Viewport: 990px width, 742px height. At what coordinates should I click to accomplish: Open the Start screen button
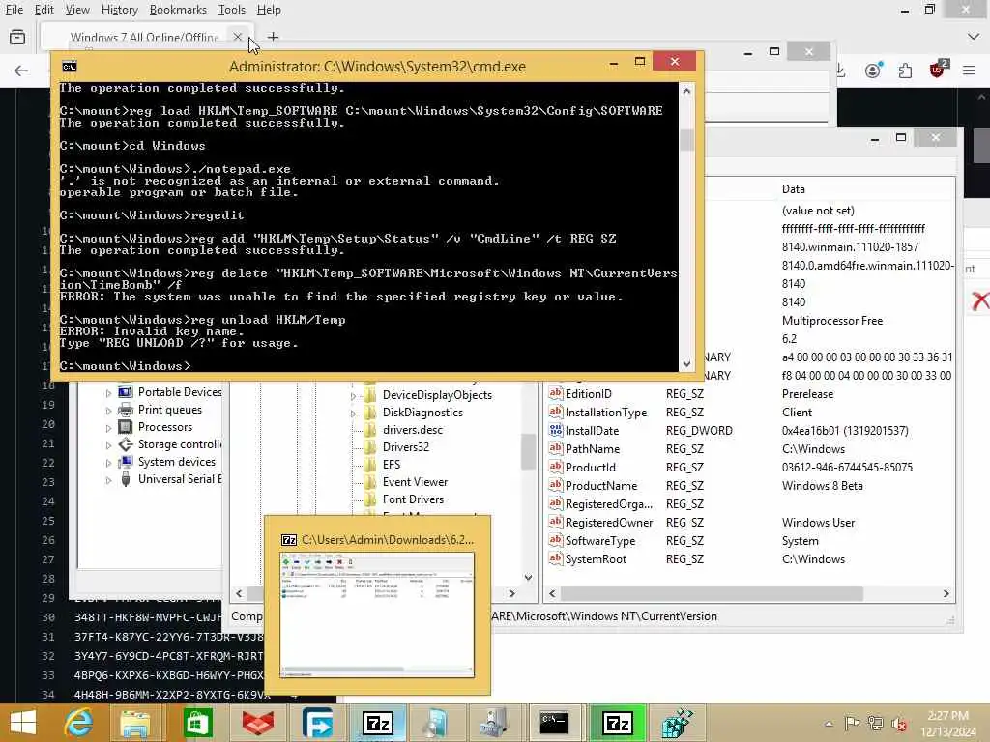click(23, 723)
